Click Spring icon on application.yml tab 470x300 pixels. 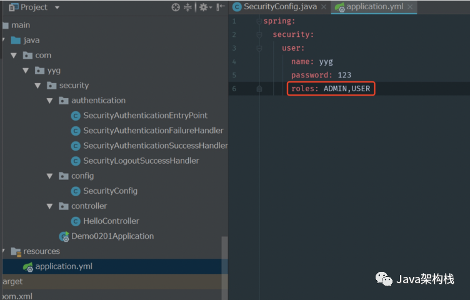339,7
